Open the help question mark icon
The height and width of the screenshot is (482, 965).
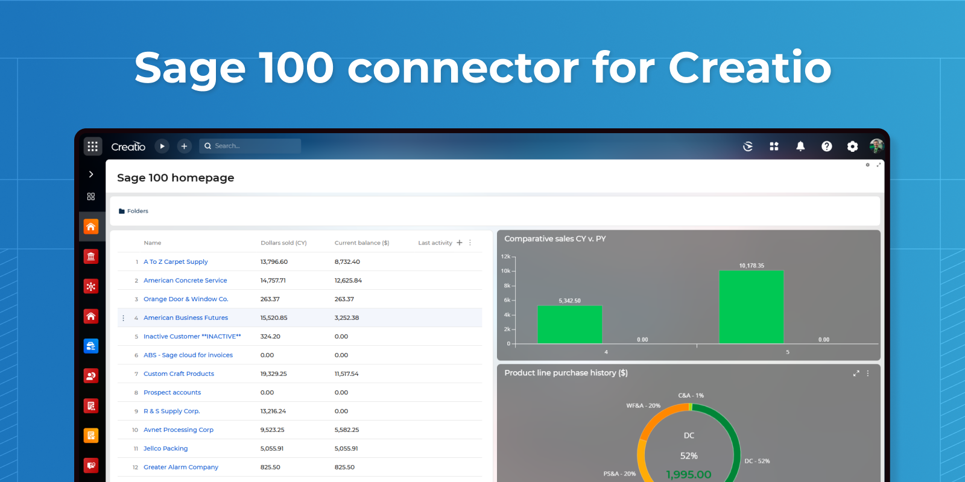[x=826, y=146]
